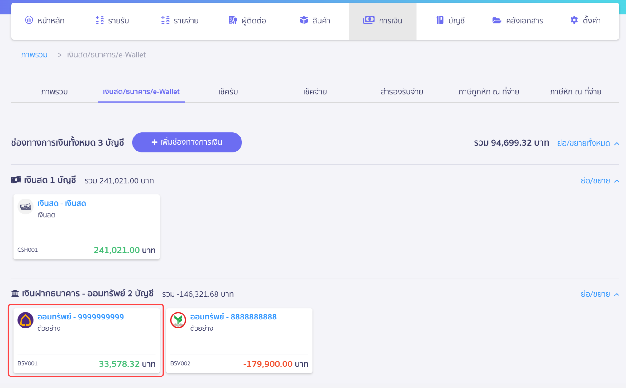Collapse the เงินฝากธนาคาร section with ย่อ/ขยาย

pos(600,294)
